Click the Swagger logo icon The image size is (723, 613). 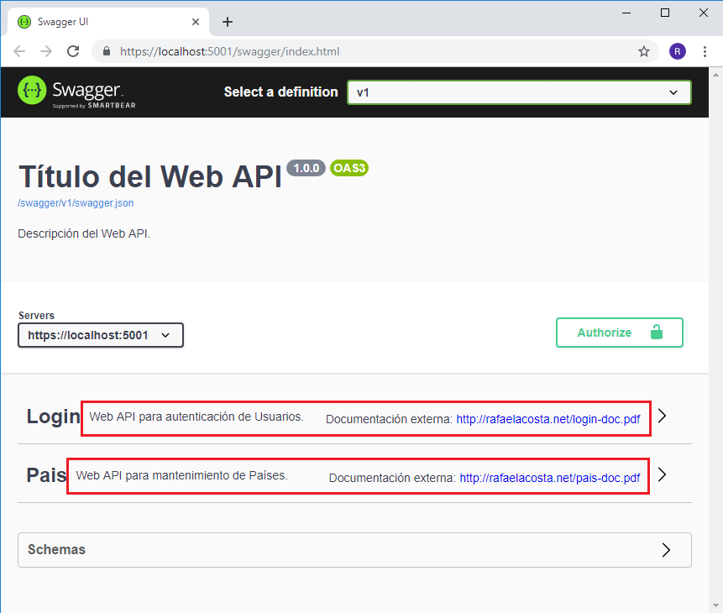(32, 90)
